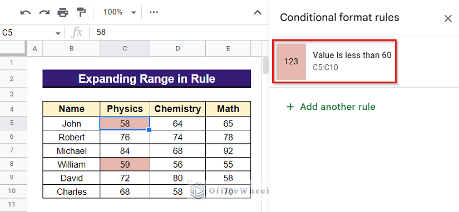This screenshot has width=459, height=212.
Task: Click Michael's Math score 92
Action: (x=228, y=151)
